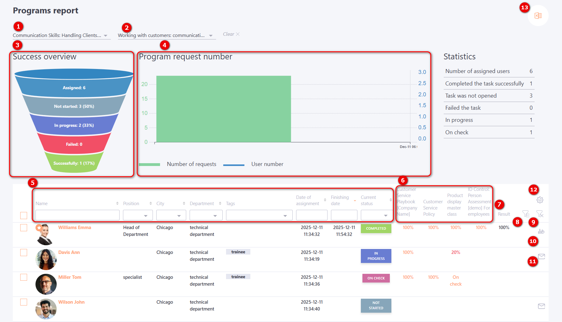Click the Excel export icon
Screen dimensions: 562x322
[x=538, y=16]
